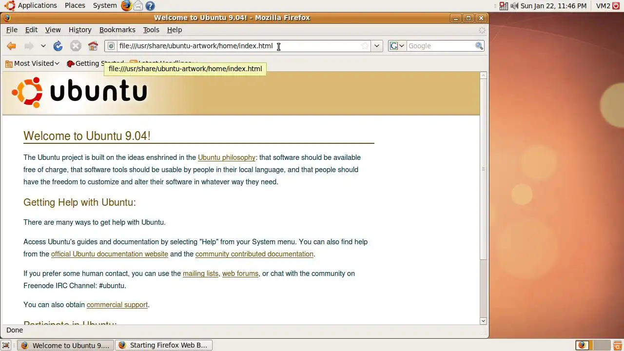Viewport: 624px width, 351px height.
Task: Click the Stop loading button
Action: pyautogui.click(x=76, y=46)
